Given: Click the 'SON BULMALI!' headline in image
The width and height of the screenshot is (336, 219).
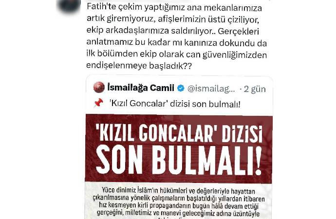Looking at the screenshot, I should [179, 161].
